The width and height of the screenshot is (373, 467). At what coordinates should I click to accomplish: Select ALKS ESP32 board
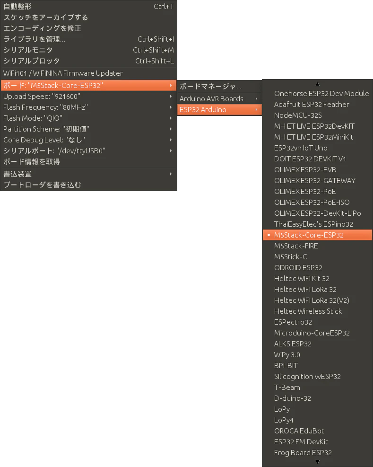(x=317, y=344)
